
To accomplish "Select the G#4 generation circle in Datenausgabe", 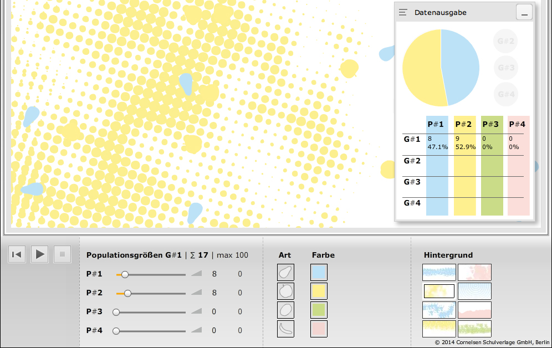I will [x=505, y=94].
